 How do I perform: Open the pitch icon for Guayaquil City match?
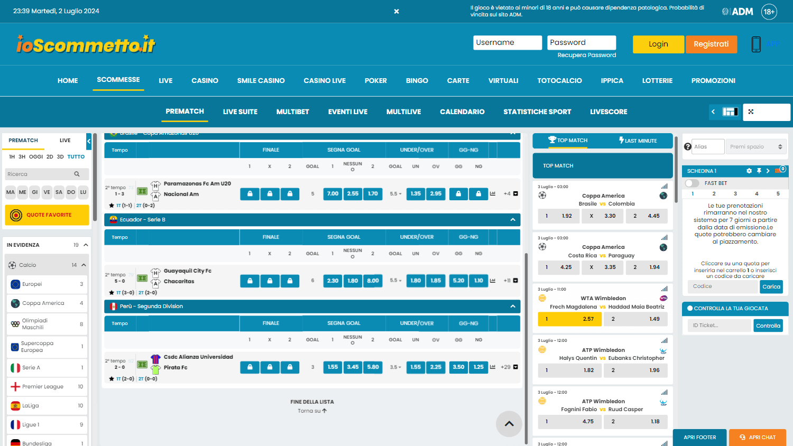tap(142, 278)
